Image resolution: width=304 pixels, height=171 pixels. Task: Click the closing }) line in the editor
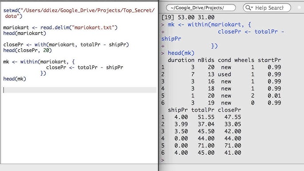pyautogui.click(x=43, y=73)
